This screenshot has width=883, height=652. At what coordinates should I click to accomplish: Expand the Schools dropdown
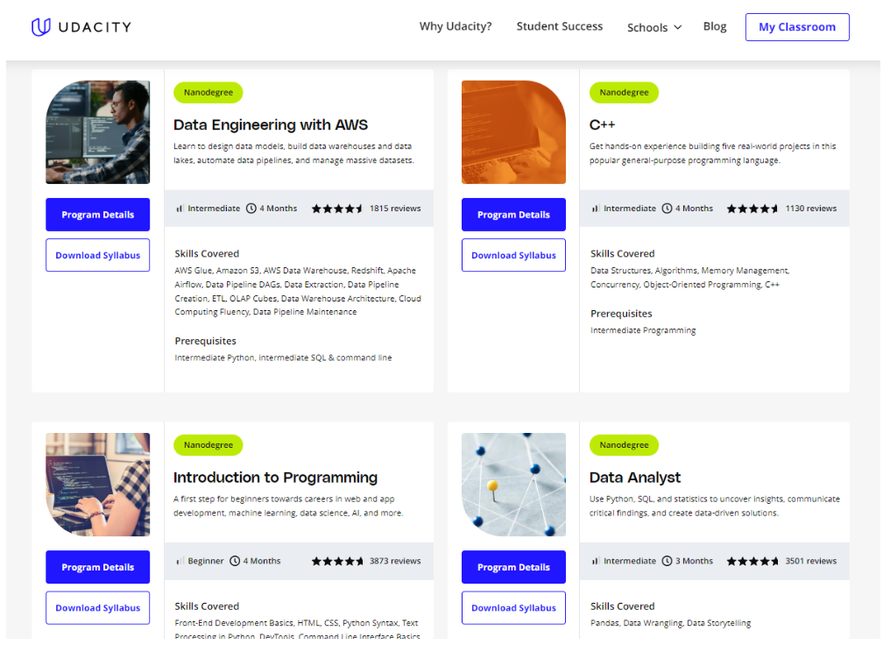click(653, 28)
